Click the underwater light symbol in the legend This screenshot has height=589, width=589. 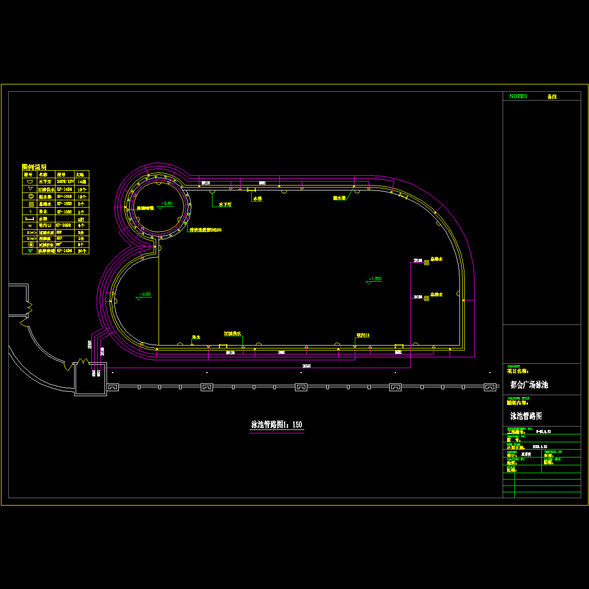29,182
